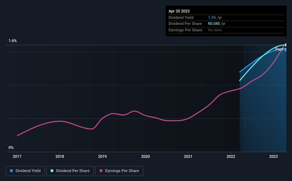
Task: Click the 1.5% Dividend Yield tooltip value
Action: 212,17
